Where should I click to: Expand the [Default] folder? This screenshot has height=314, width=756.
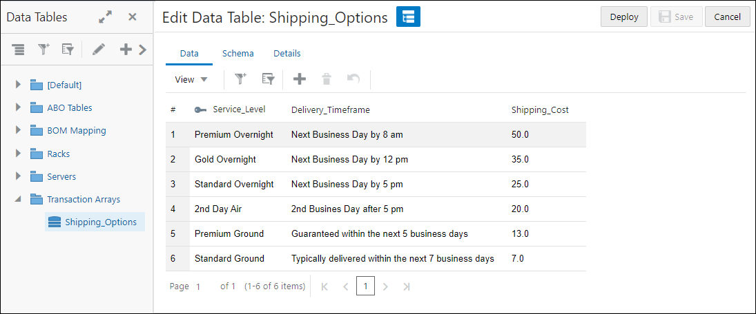tap(19, 85)
